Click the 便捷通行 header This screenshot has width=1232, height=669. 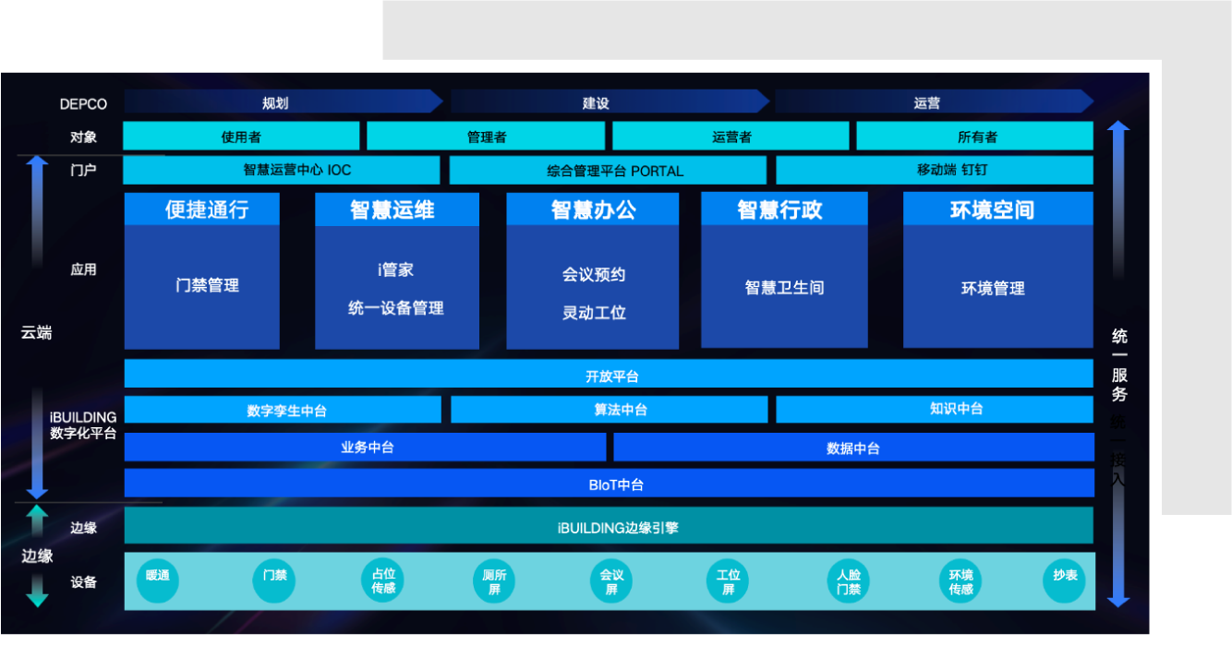(x=202, y=209)
